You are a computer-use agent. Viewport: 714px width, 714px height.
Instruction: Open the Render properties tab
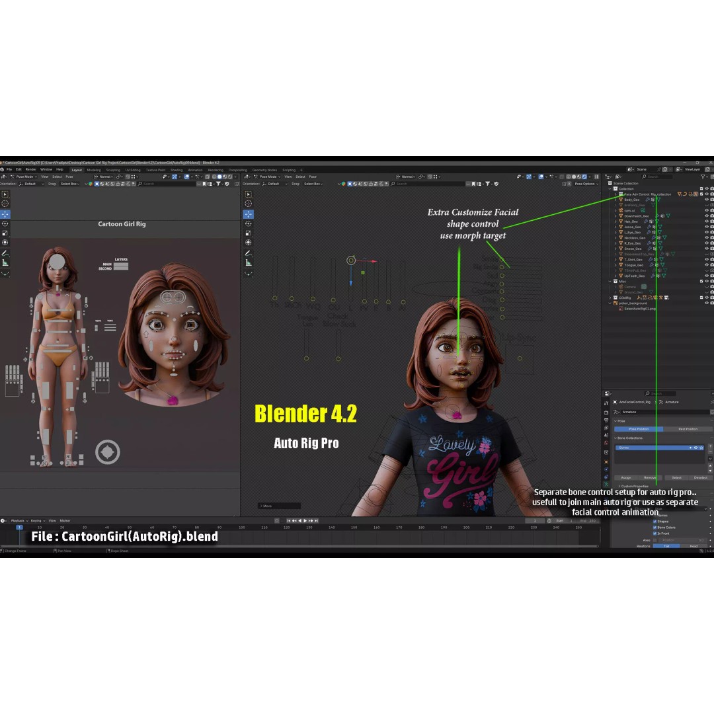click(606, 413)
